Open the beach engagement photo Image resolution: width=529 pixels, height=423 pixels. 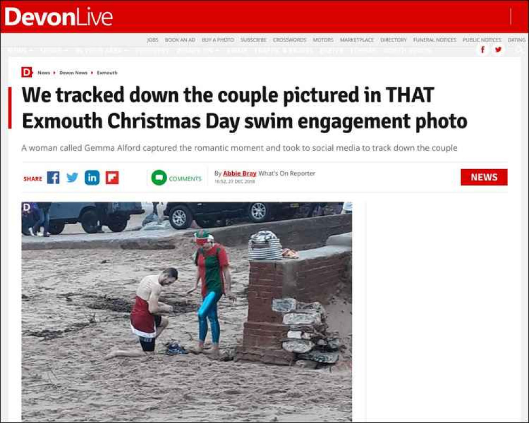tap(187, 311)
